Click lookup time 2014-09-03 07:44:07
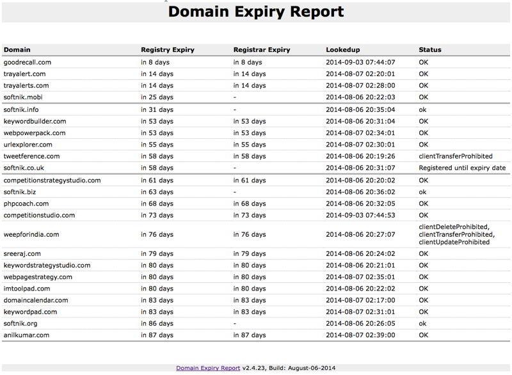The image size is (512, 375). point(360,62)
